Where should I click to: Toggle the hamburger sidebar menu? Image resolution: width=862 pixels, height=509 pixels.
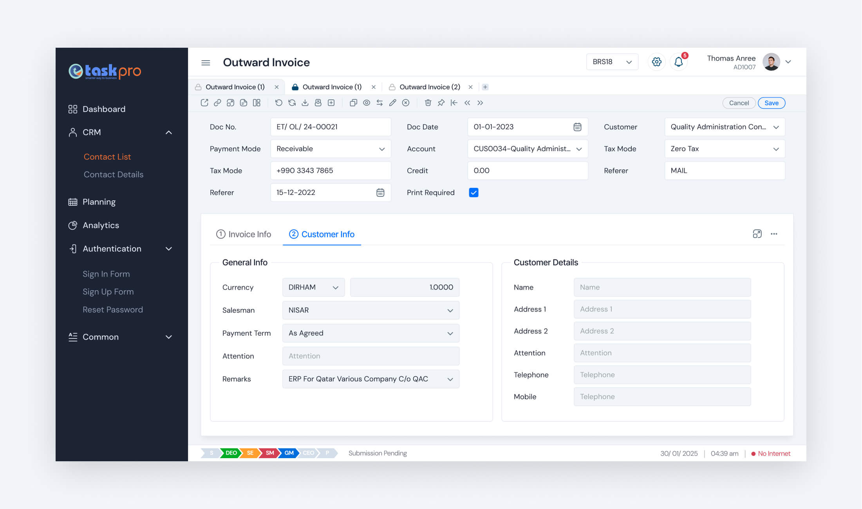[x=206, y=63]
